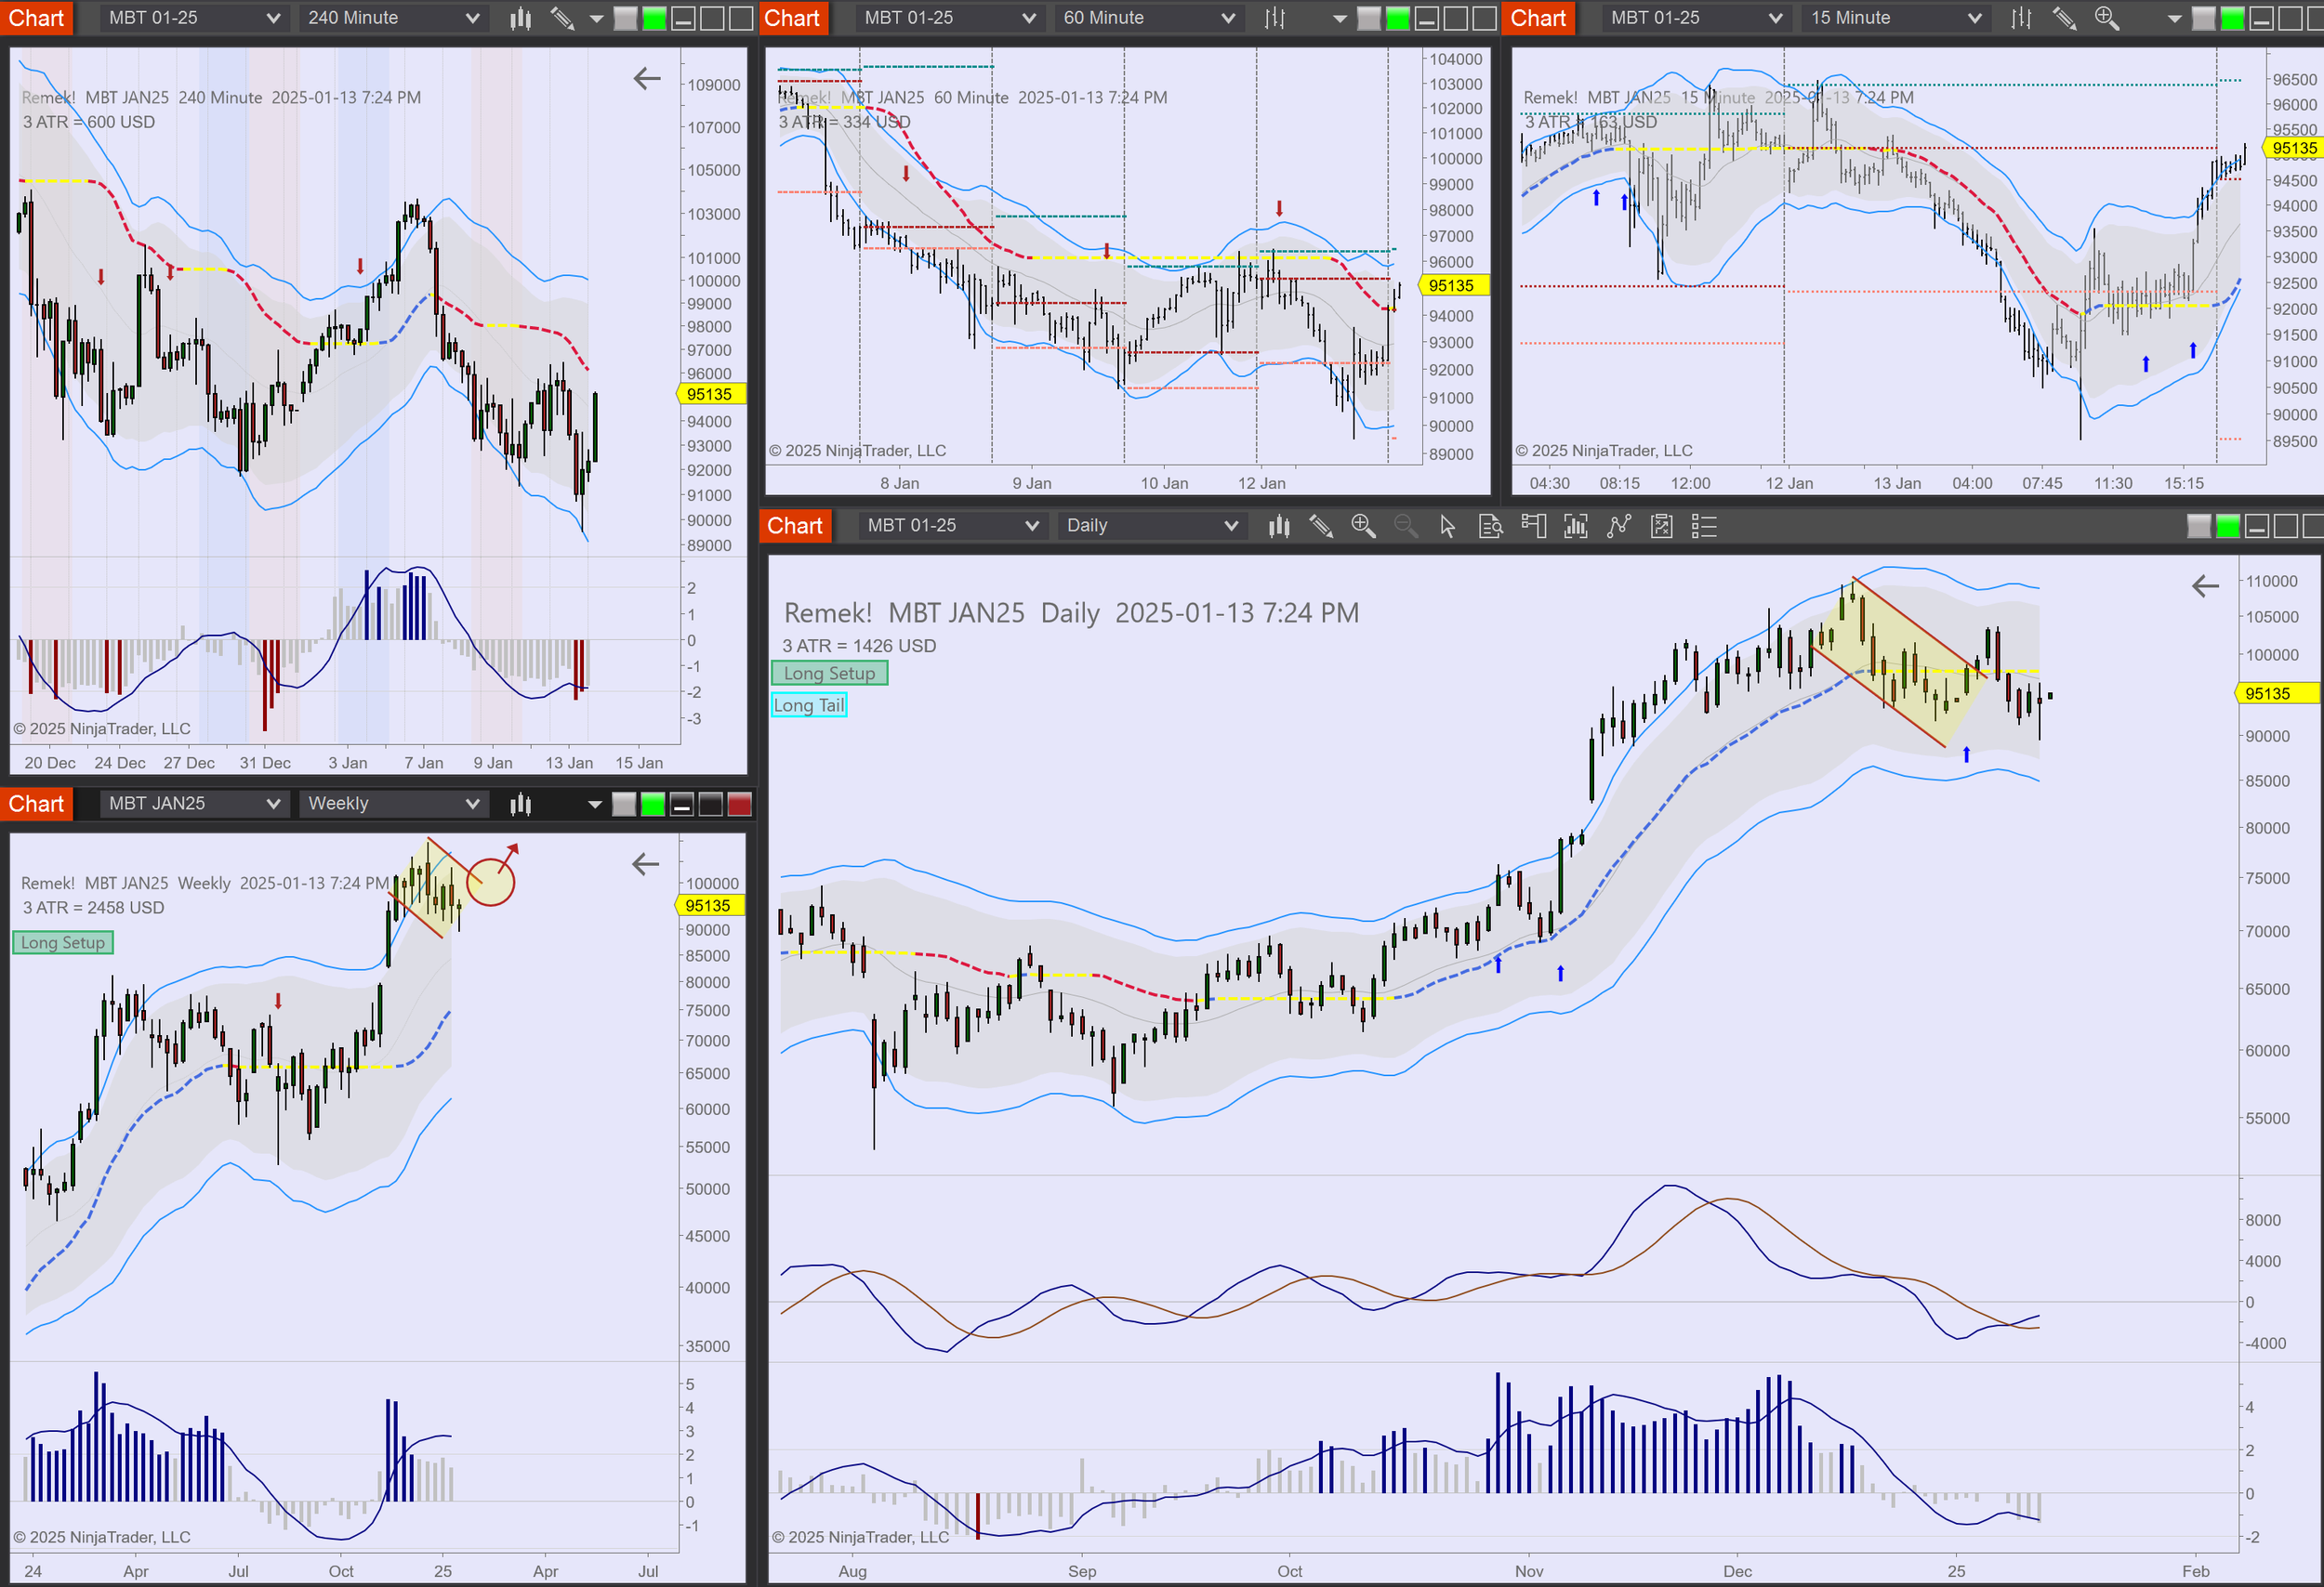
Task: Click the zoom in magnifier on Daily chart
Action: point(1363,526)
